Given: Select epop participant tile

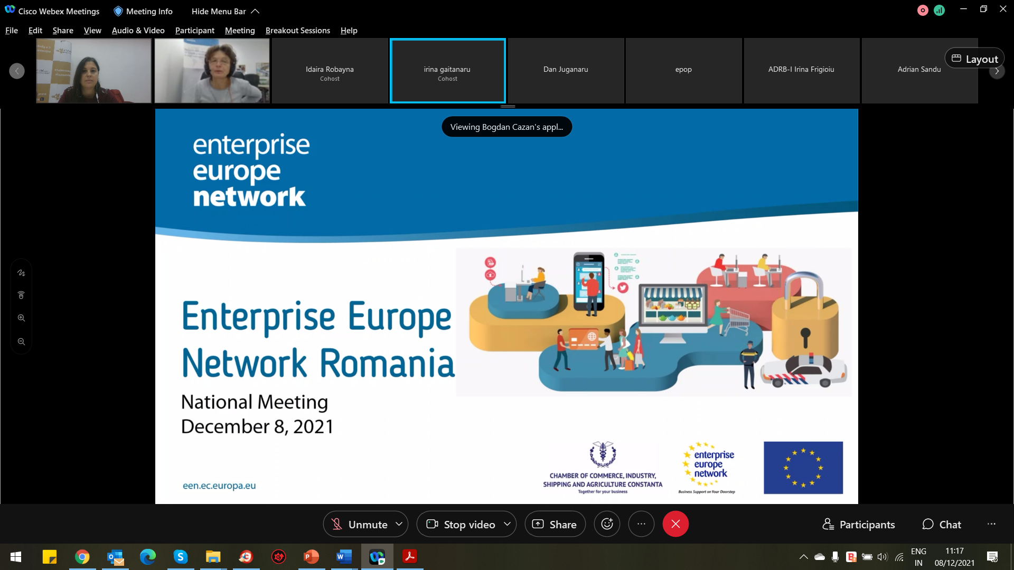Looking at the screenshot, I should [x=683, y=71].
